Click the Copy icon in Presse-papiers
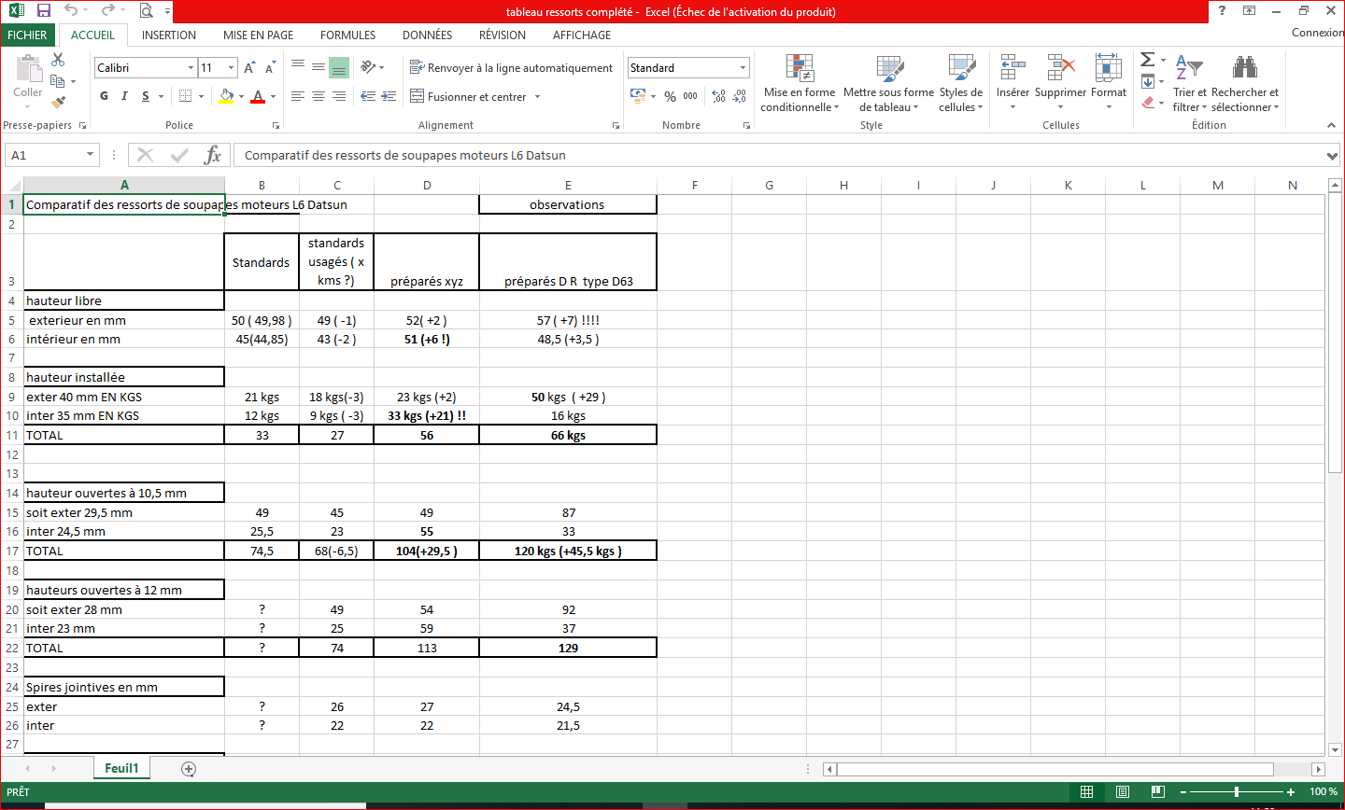Screen dimensions: 1345x810 pyautogui.click(x=58, y=81)
